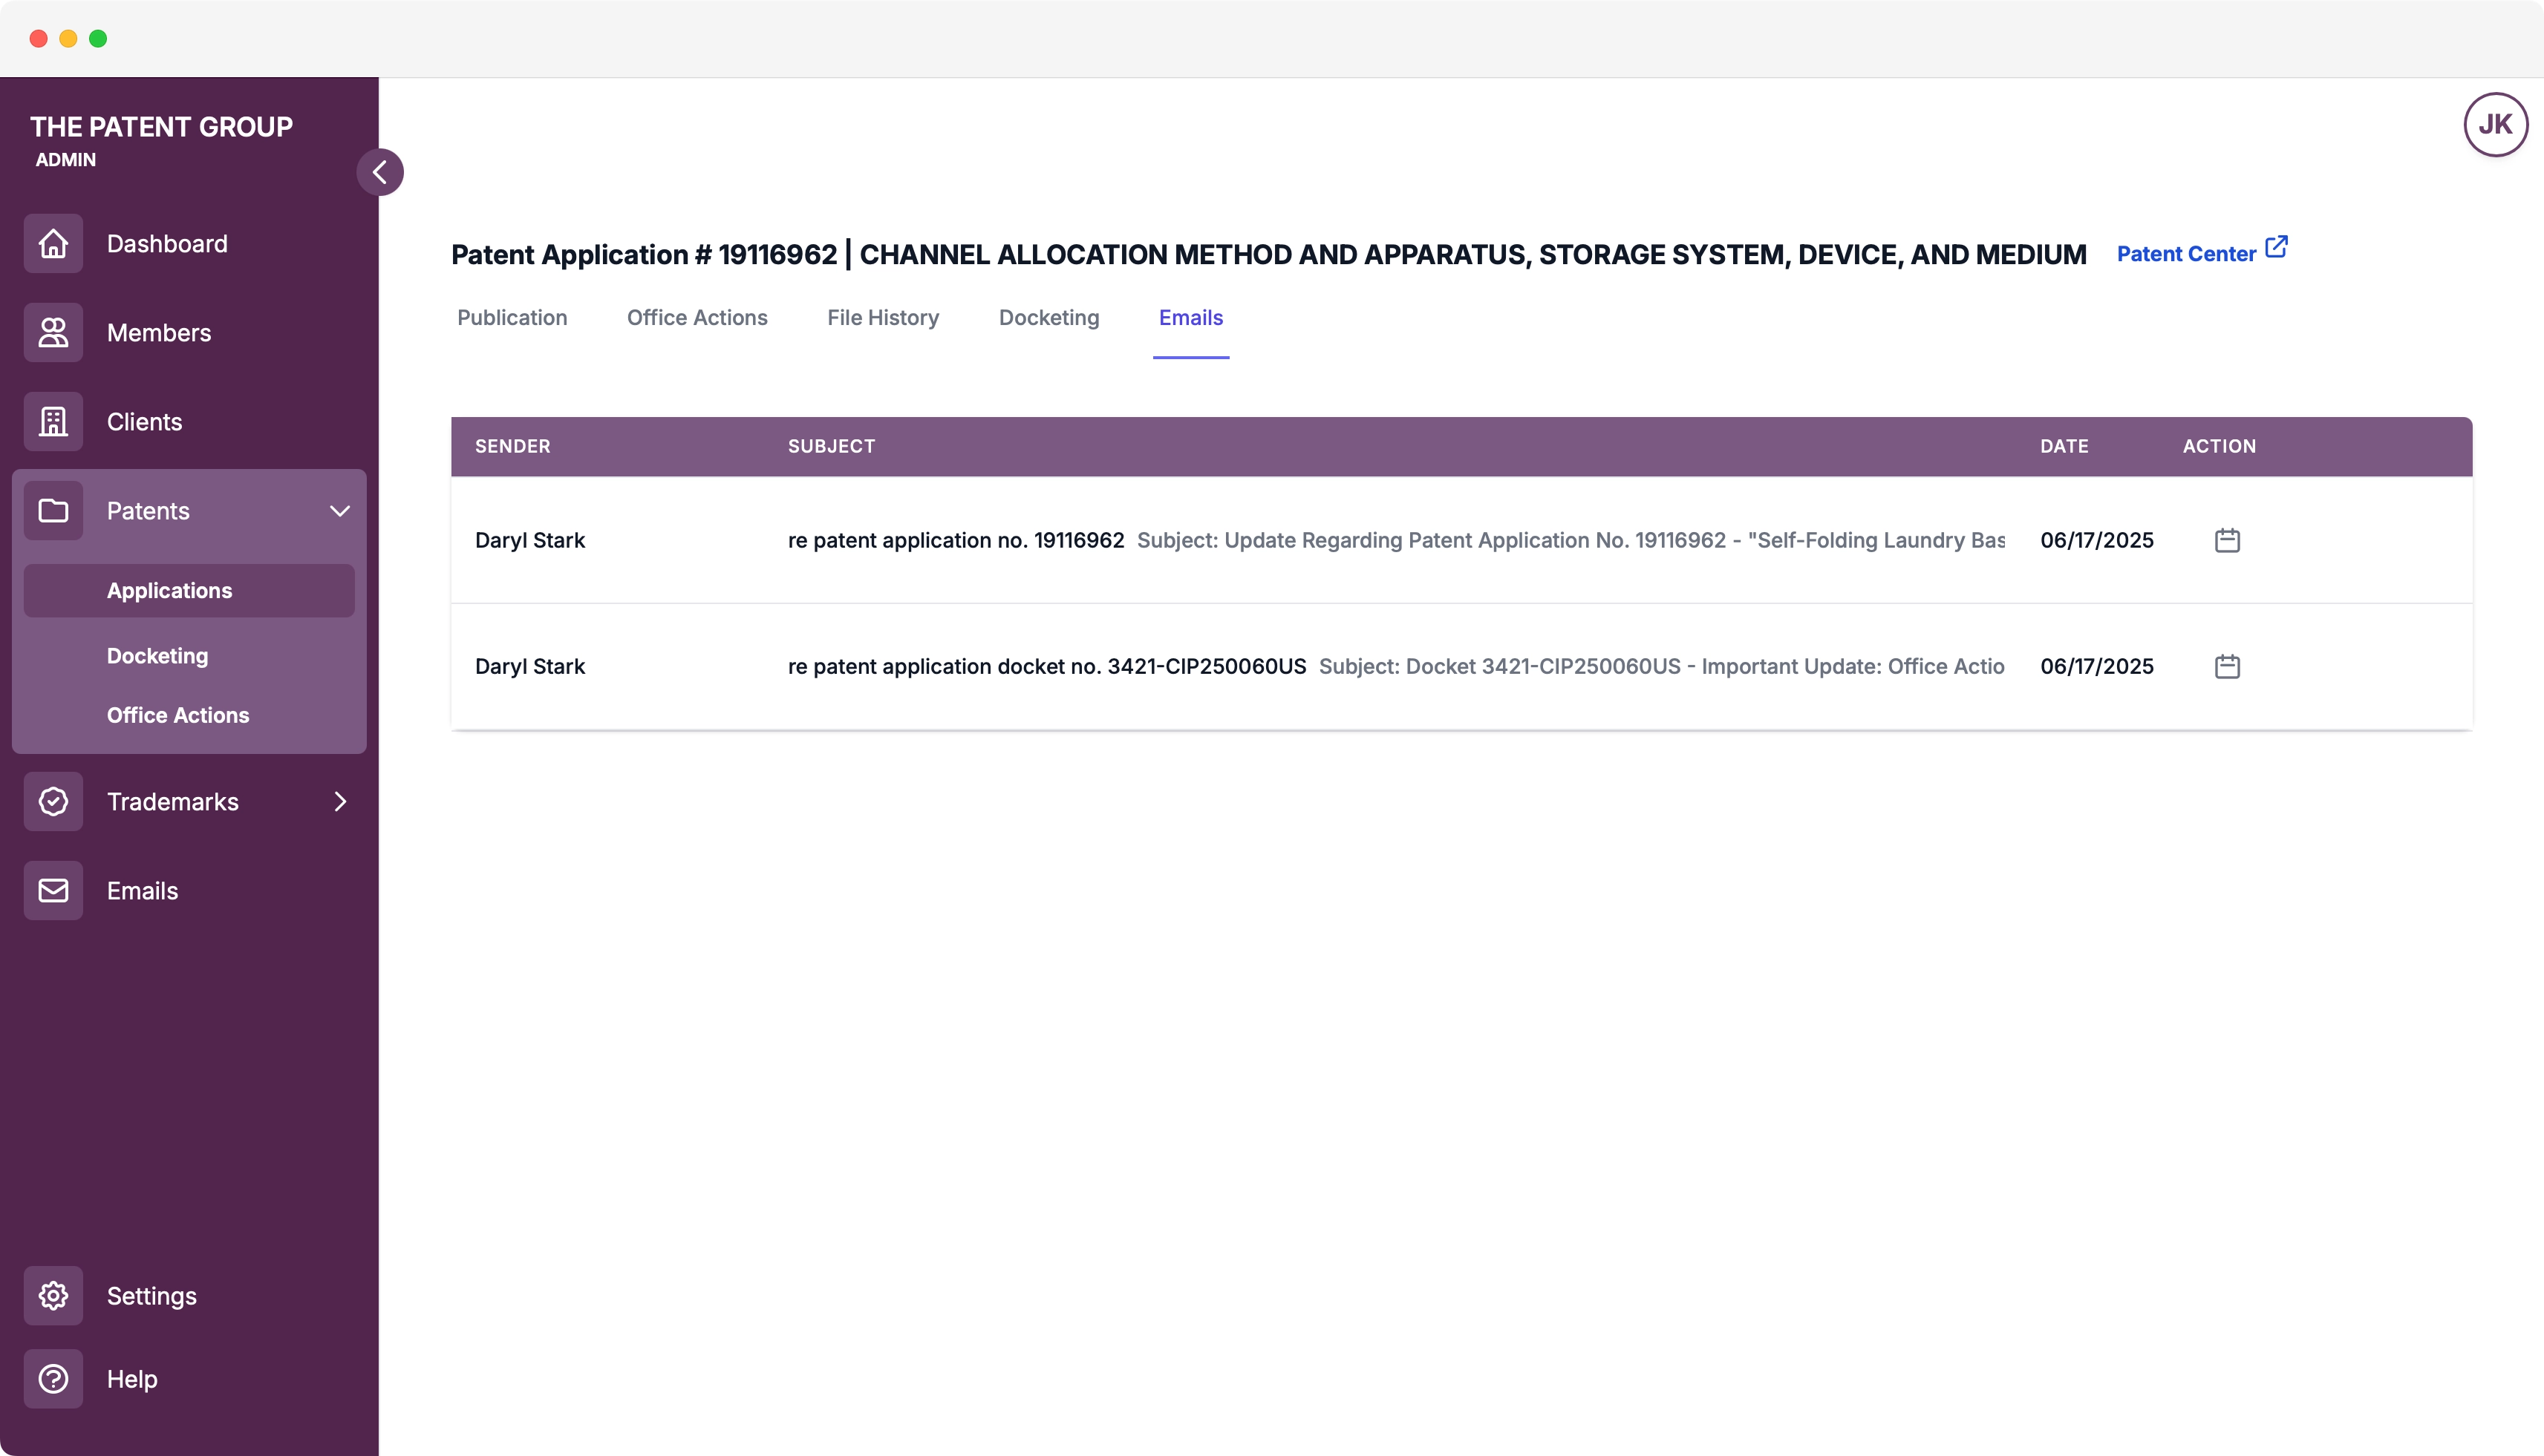
Task: Open the Emails sidebar item
Action: pos(142,890)
